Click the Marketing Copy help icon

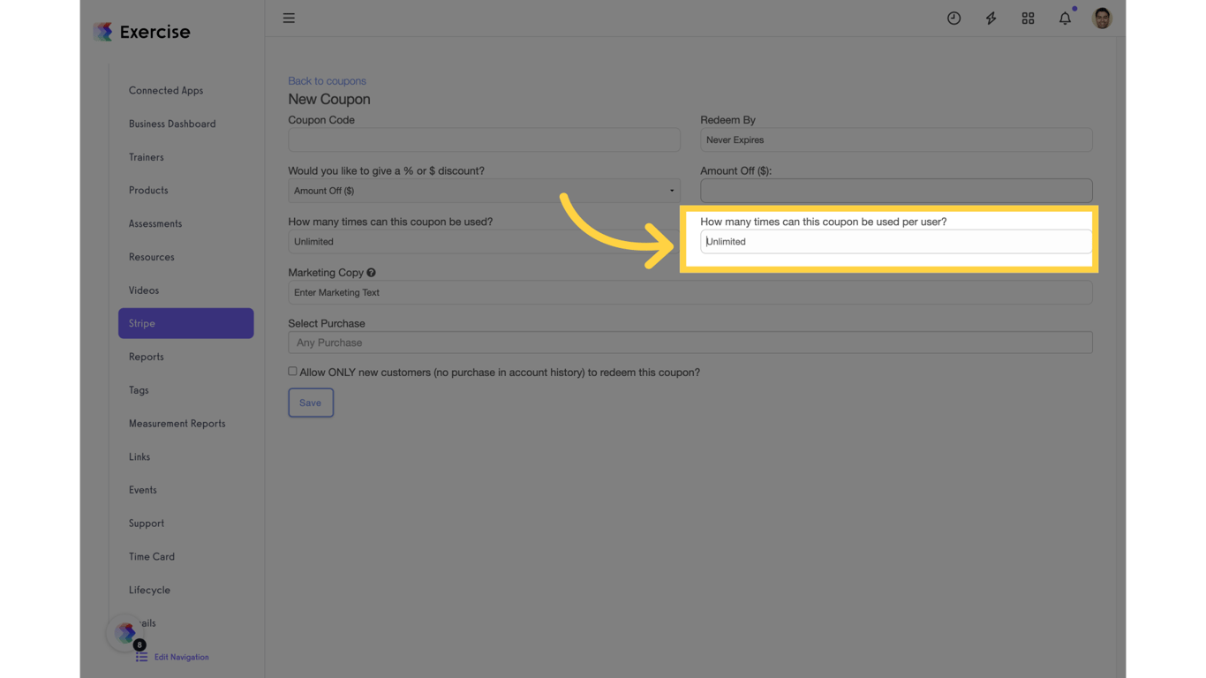[370, 272]
